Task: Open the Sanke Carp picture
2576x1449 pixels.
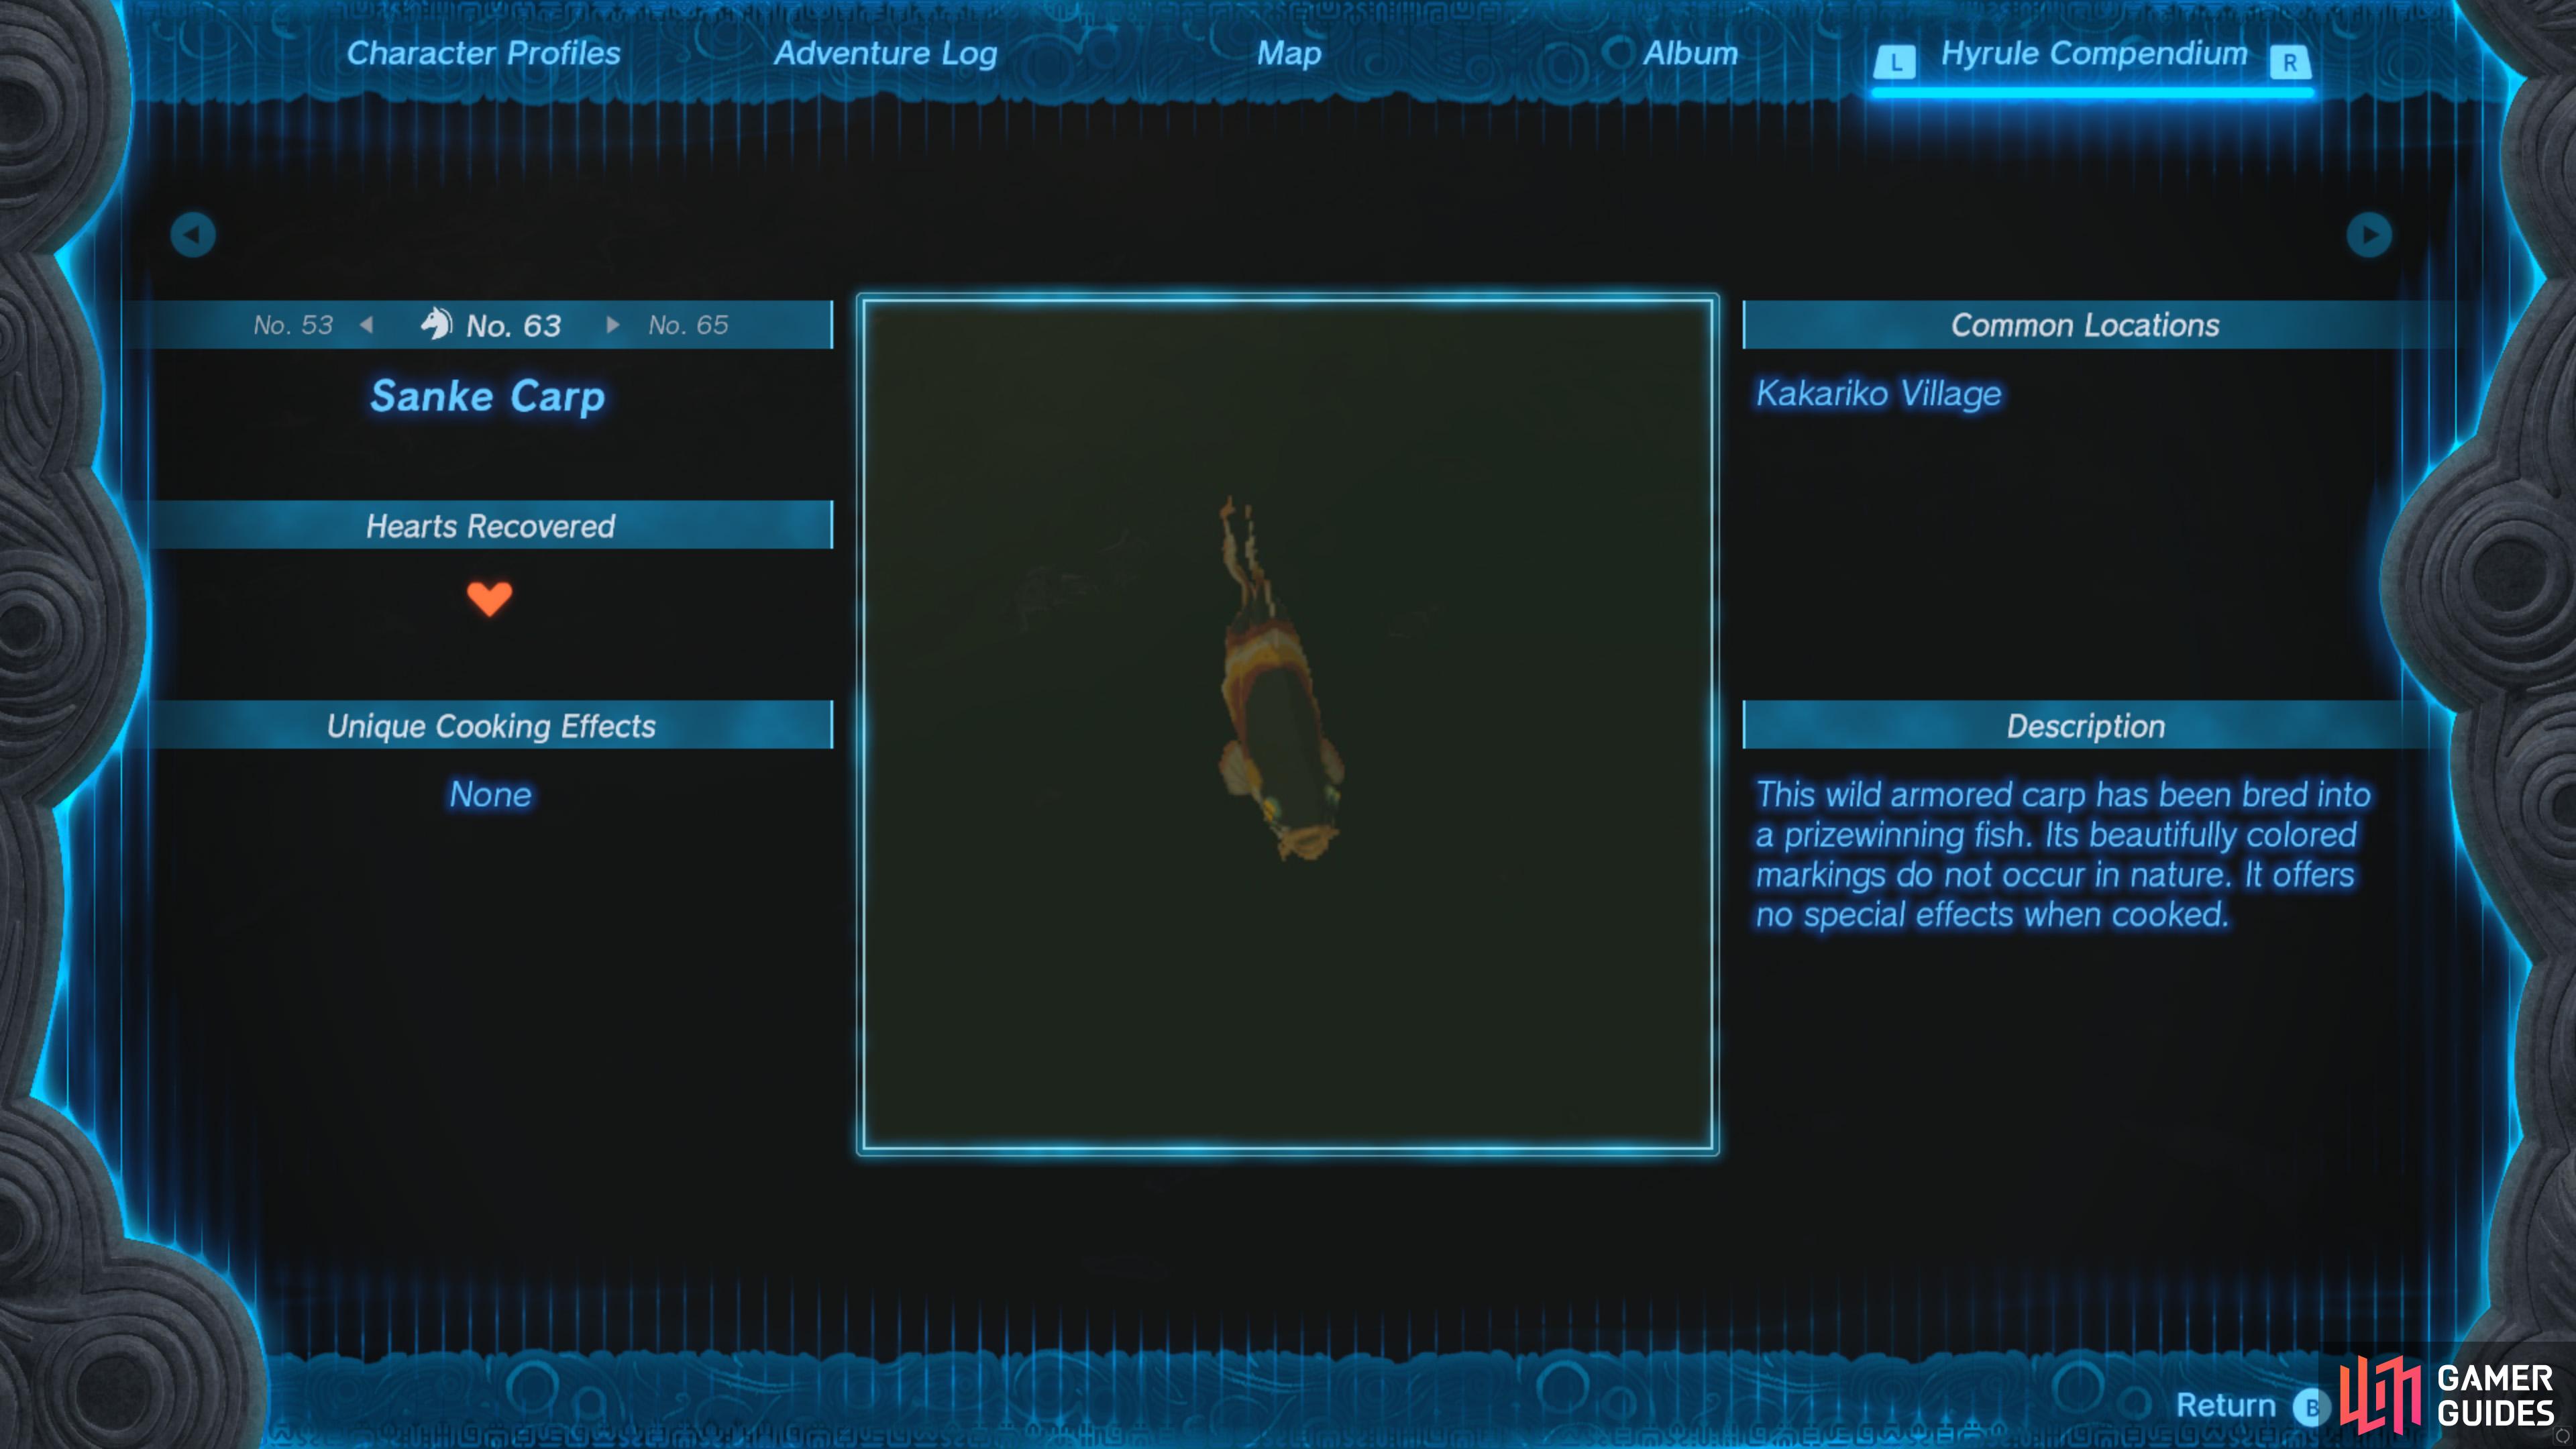Action: [1287, 724]
